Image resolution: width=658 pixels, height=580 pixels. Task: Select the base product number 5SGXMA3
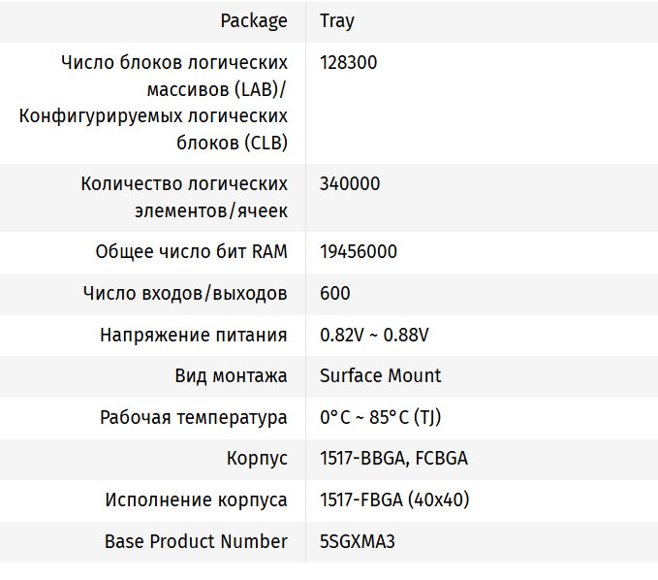357,541
